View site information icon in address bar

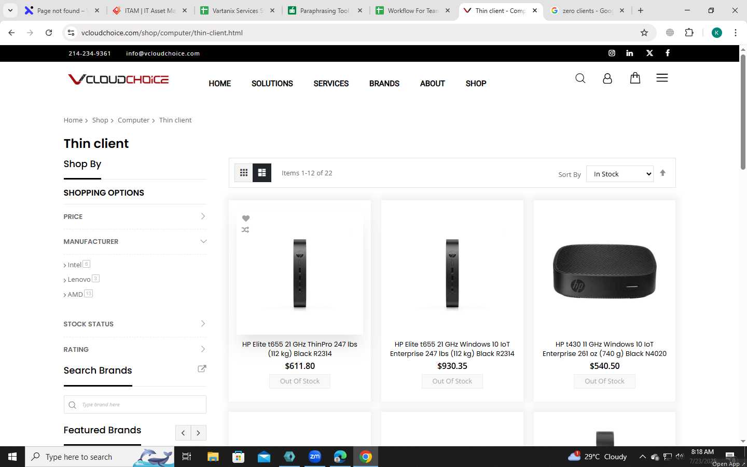pos(71,33)
